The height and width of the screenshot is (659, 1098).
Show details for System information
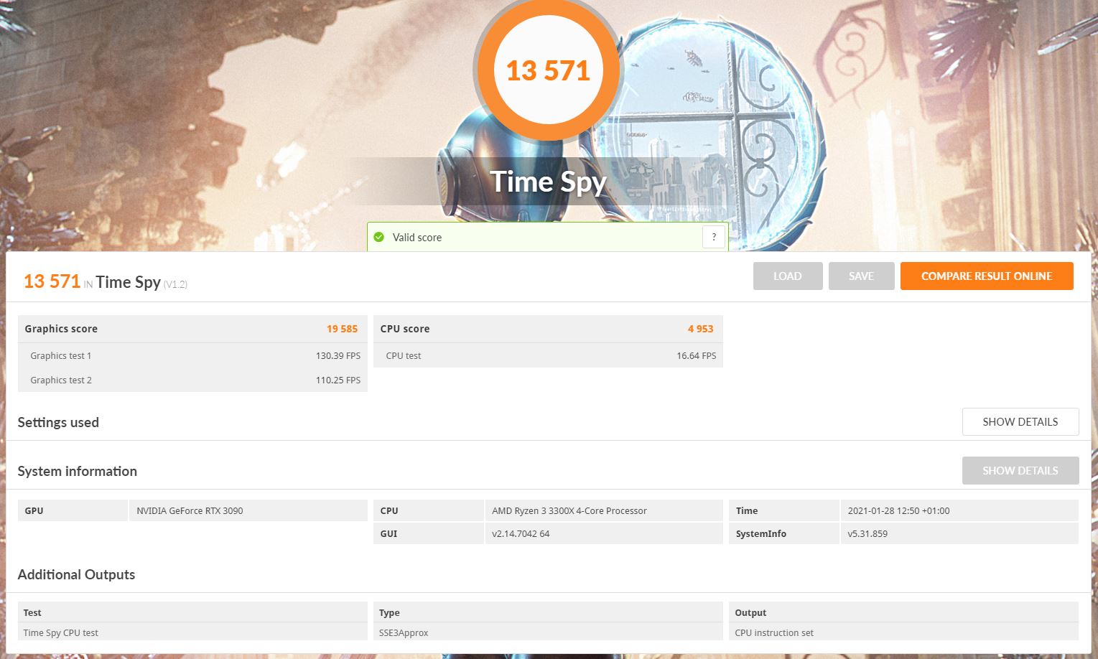(x=1020, y=471)
